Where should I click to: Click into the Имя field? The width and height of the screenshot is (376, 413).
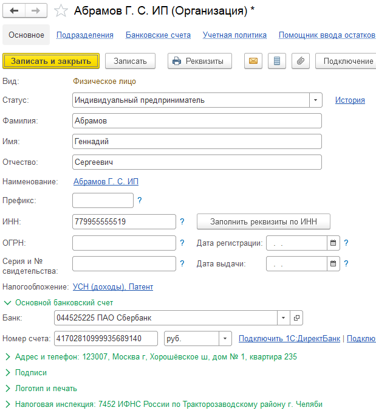pyautogui.click(x=197, y=142)
